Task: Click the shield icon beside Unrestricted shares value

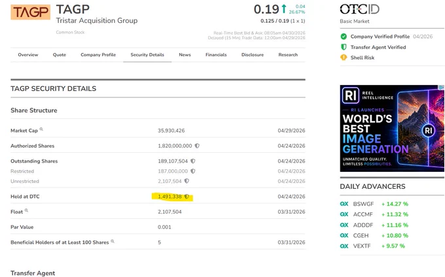Action: click(187, 181)
